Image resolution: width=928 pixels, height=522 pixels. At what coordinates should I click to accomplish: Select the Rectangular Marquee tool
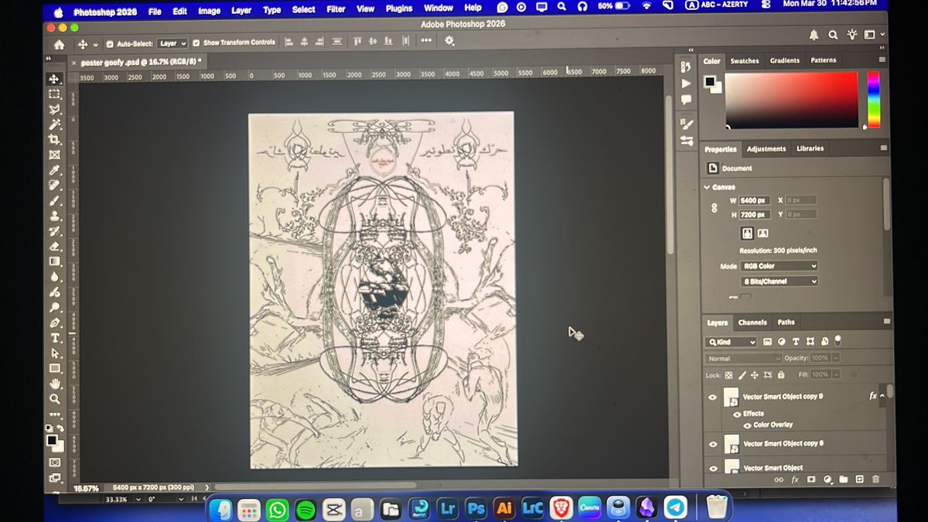click(x=54, y=94)
